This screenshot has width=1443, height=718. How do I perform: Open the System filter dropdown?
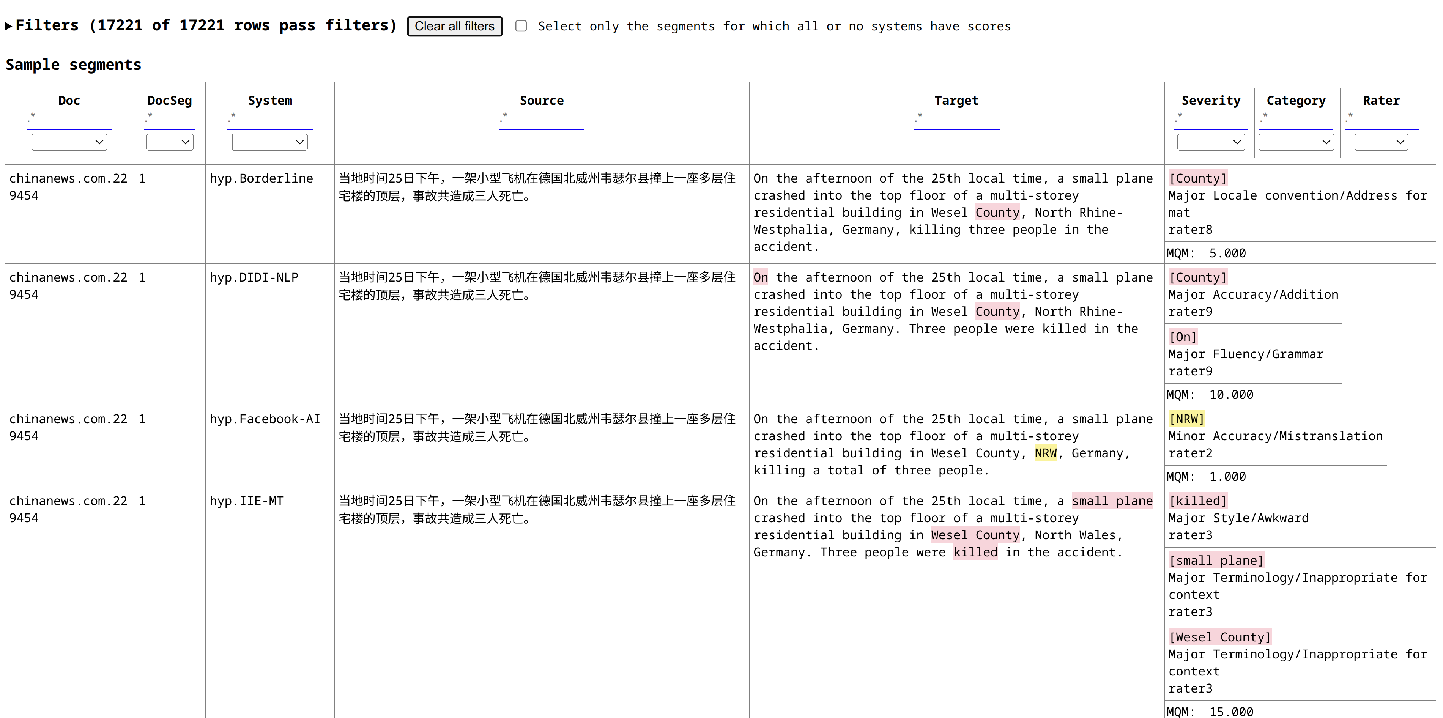[x=269, y=142]
